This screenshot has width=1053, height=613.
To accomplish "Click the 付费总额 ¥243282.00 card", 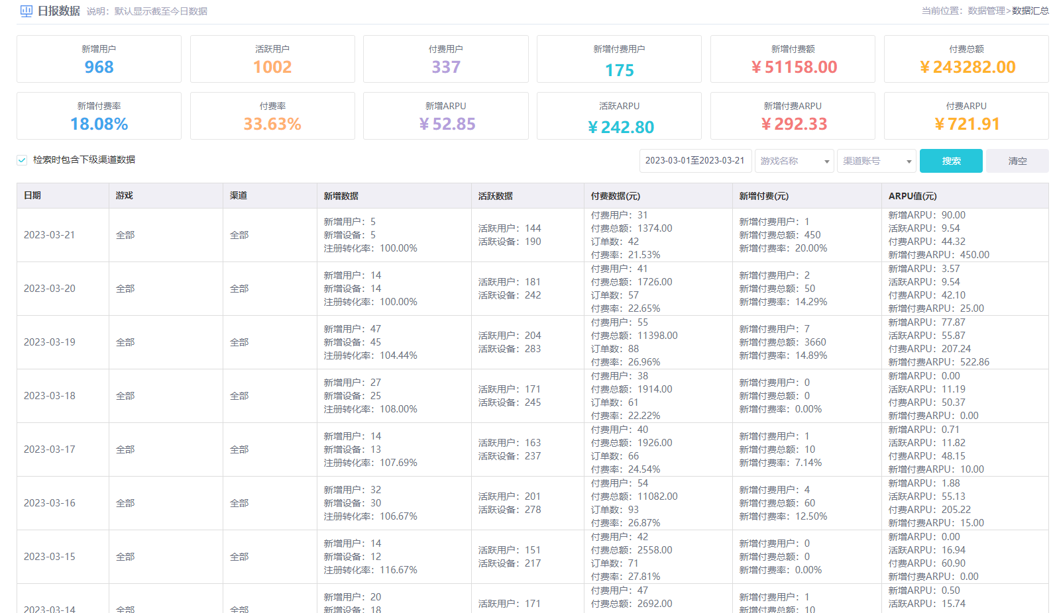I will coord(966,59).
